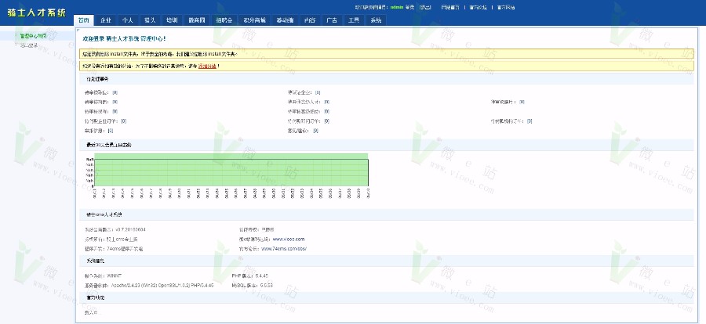Switch to the 积分商城 tab
706x324 pixels.
pos(254,20)
